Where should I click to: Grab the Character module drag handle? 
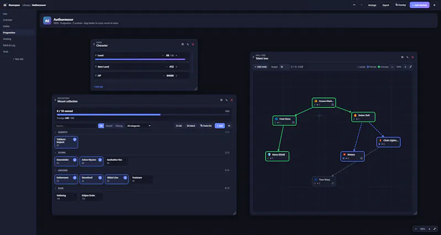94,44
